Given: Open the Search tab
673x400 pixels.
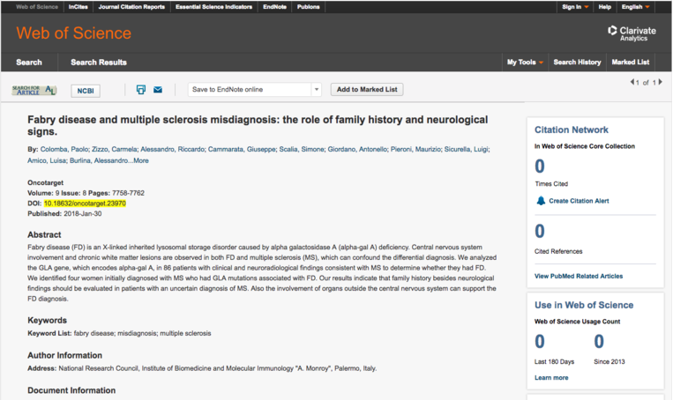Looking at the screenshot, I should click(29, 63).
